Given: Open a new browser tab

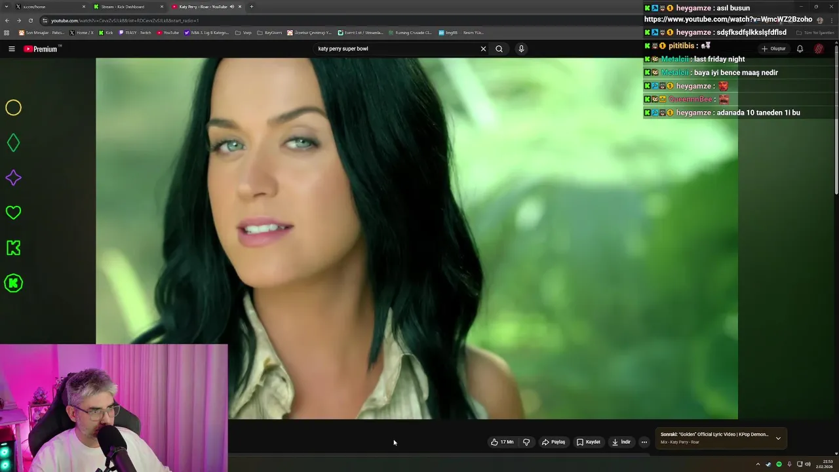Looking at the screenshot, I should click(x=251, y=7).
